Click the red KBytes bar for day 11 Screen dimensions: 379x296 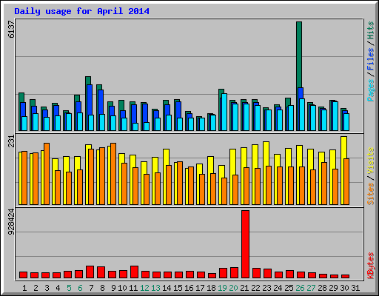point(134,272)
